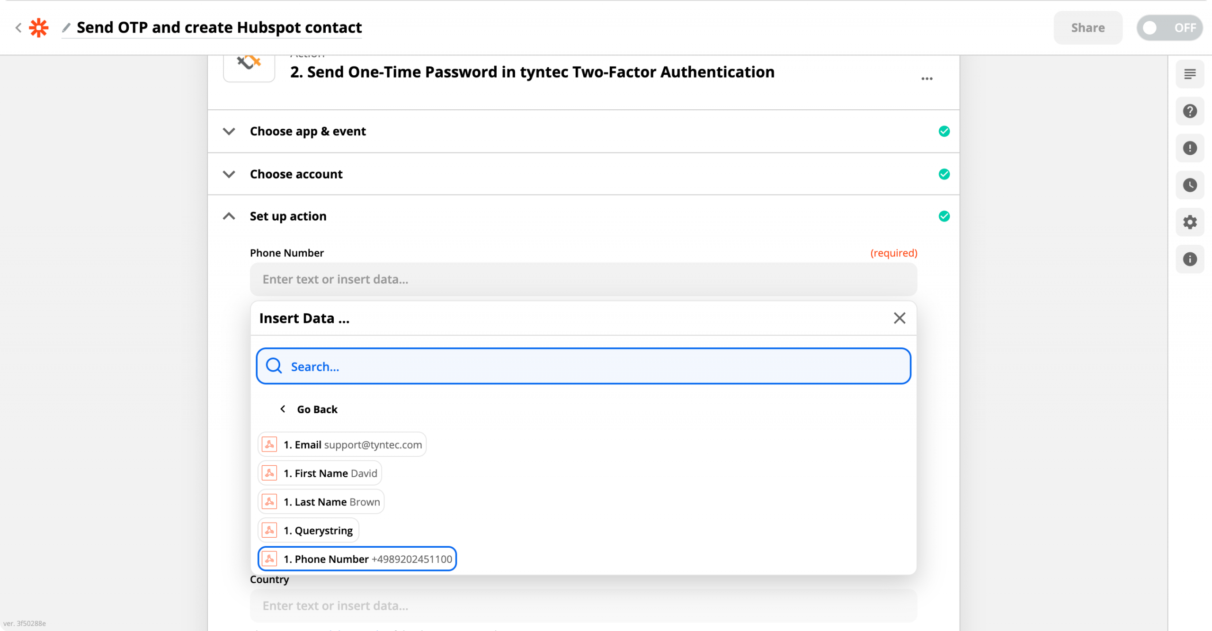Viewport: 1212px width, 631px height.
Task: Select the step 2 title Send One-Time Password
Action: coord(532,72)
